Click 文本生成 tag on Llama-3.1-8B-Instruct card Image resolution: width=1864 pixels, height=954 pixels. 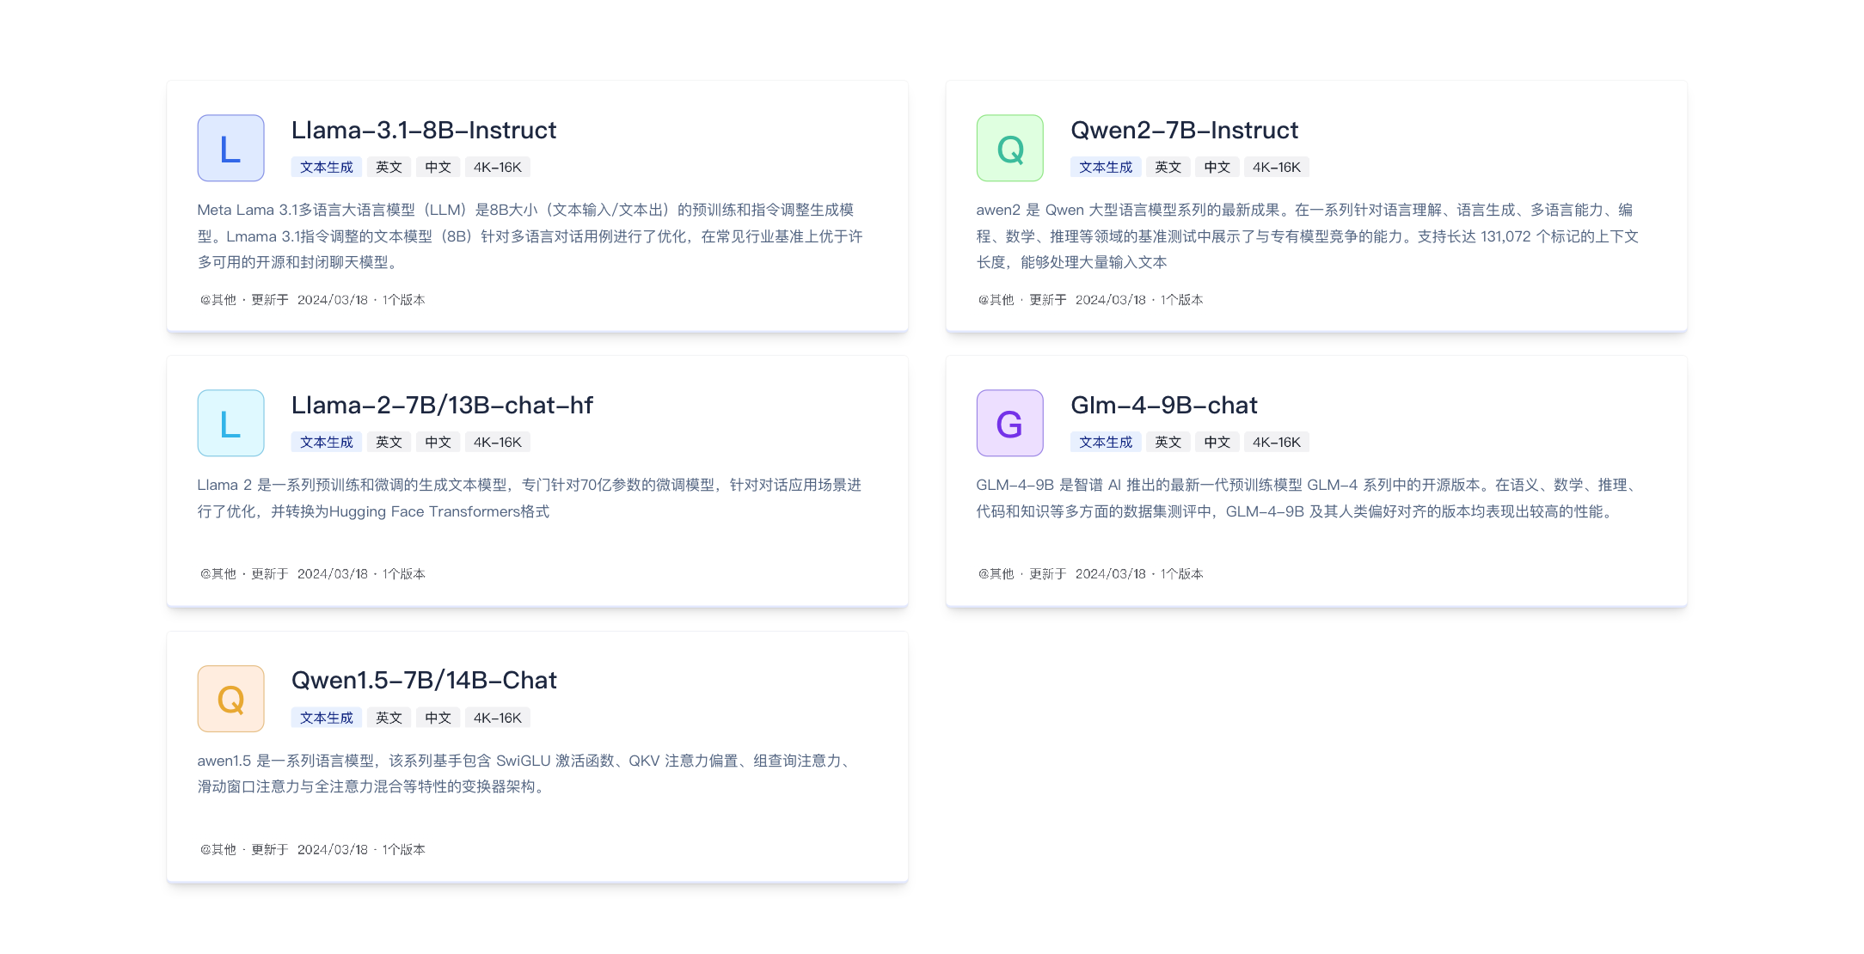pyautogui.click(x=326, y=168)
